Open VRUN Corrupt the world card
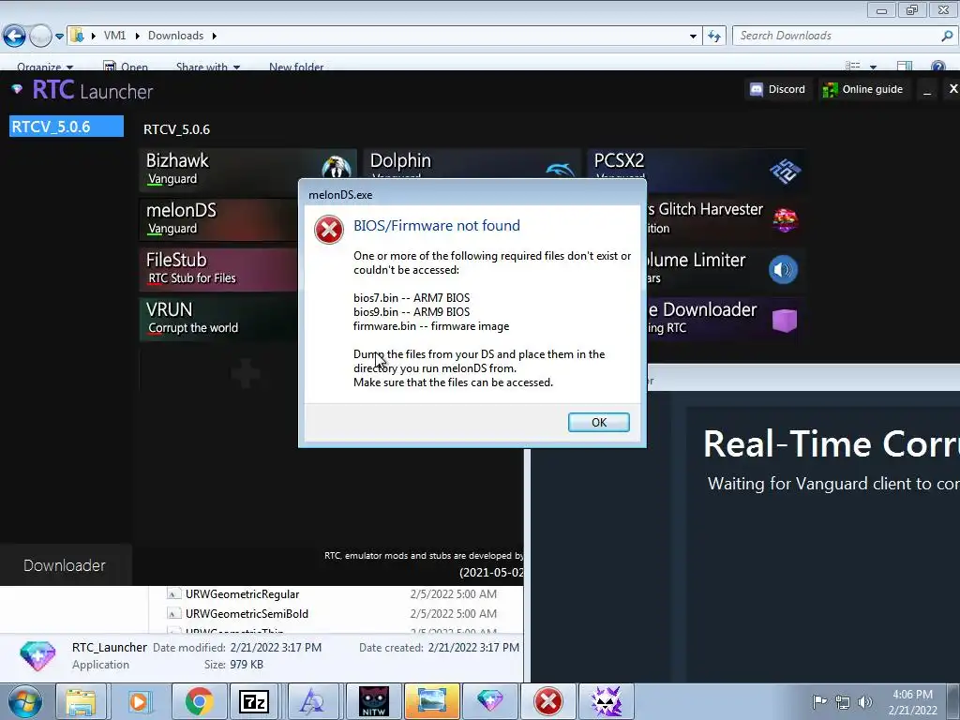Viewport: 960px width, 720px height. pos(219,318)
